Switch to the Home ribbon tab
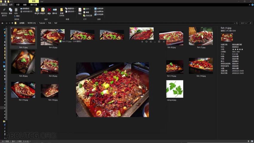 point(11,5)
